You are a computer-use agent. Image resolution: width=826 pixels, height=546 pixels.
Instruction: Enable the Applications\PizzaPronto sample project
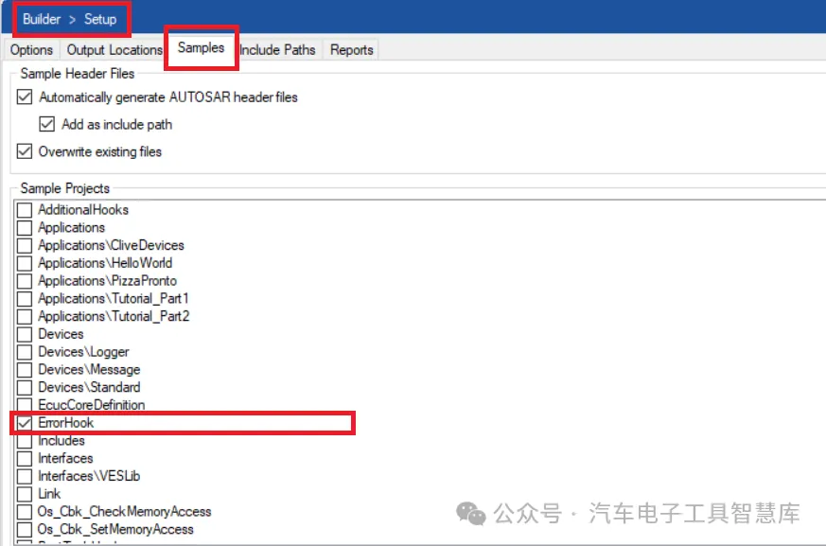tap(24, 281)
